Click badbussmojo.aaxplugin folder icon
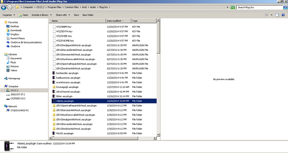Image resolution: width=288 pixels, height=153 pixels. [x=54, y=78]
